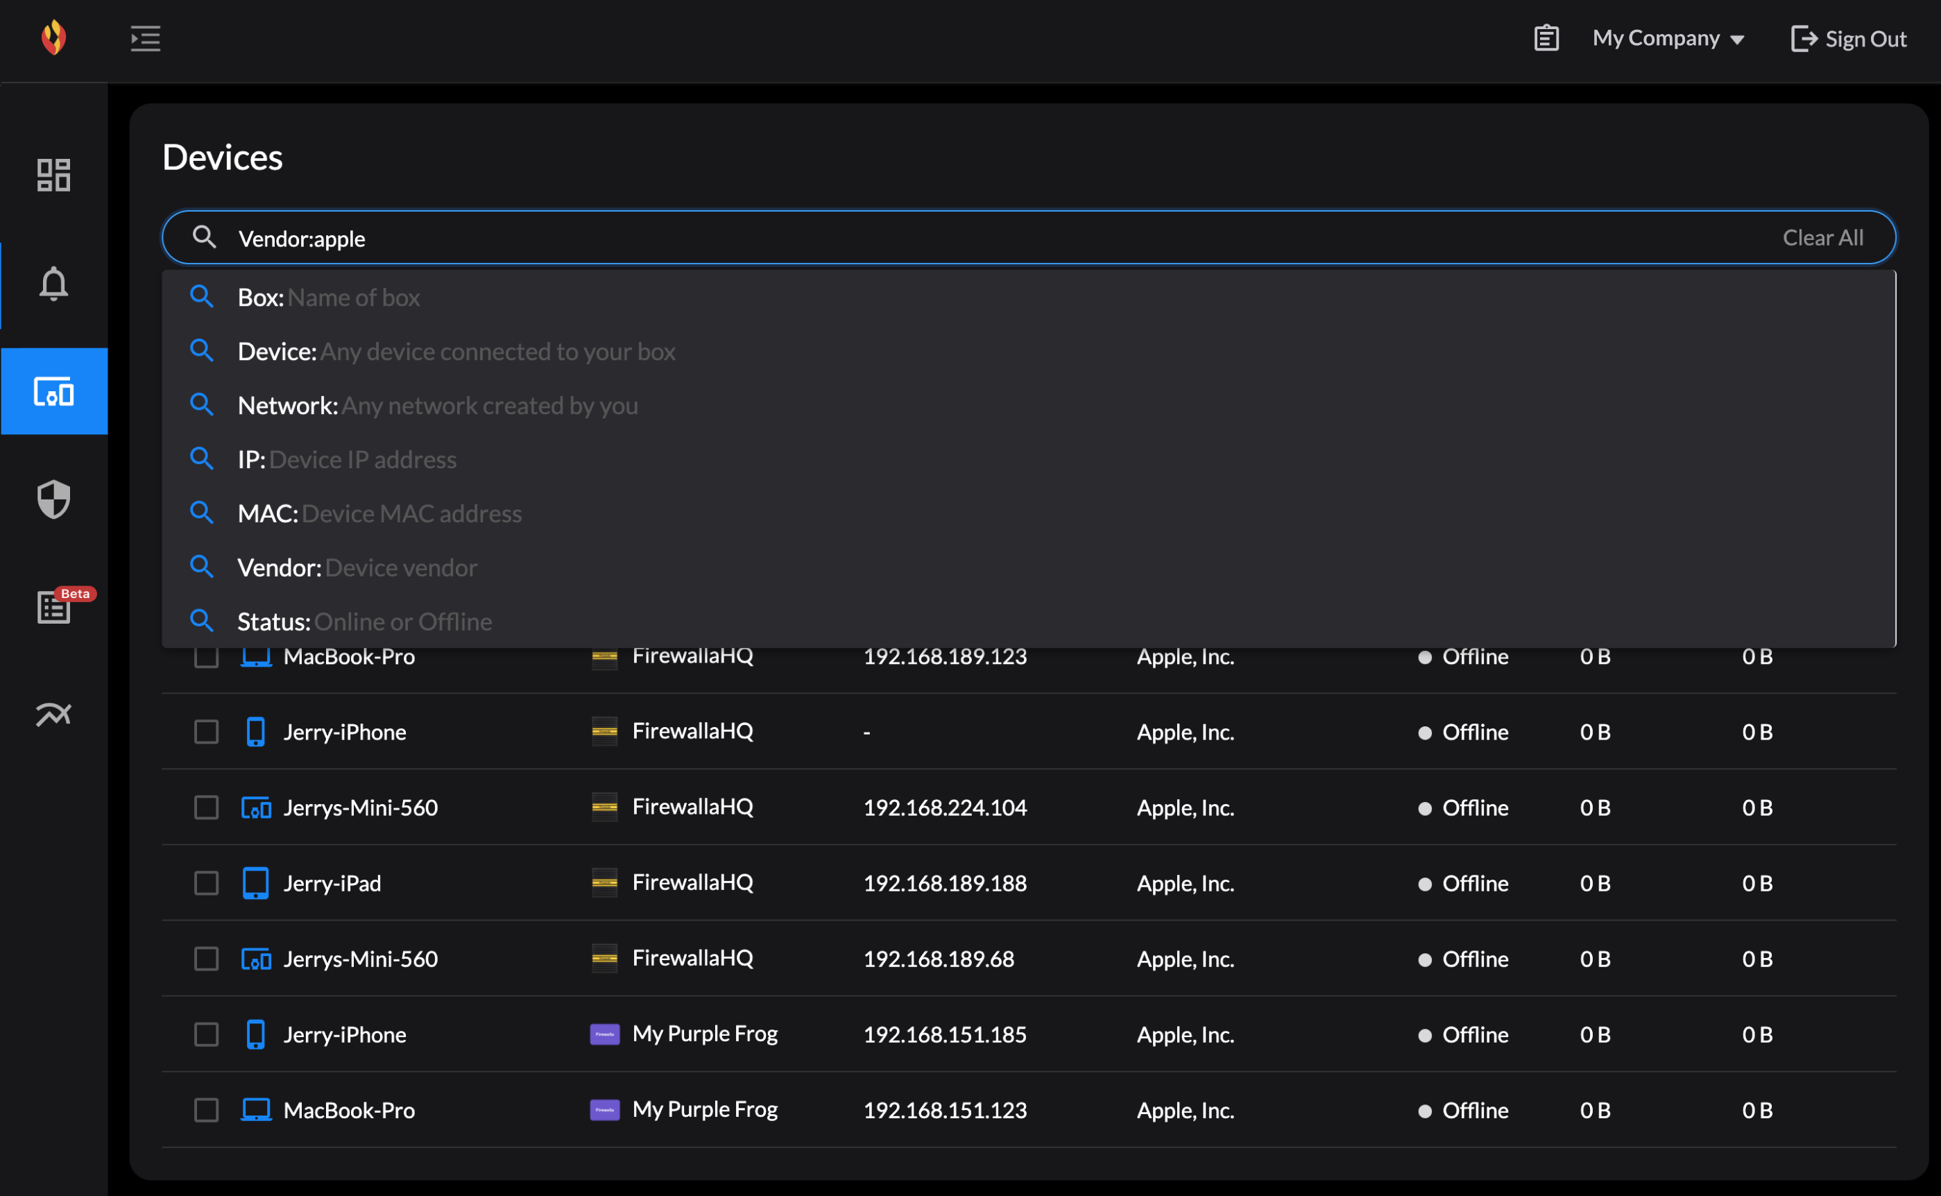Click the tablet icon beside Jerry-iPad
The image size is (1941, 1196).
255,882
